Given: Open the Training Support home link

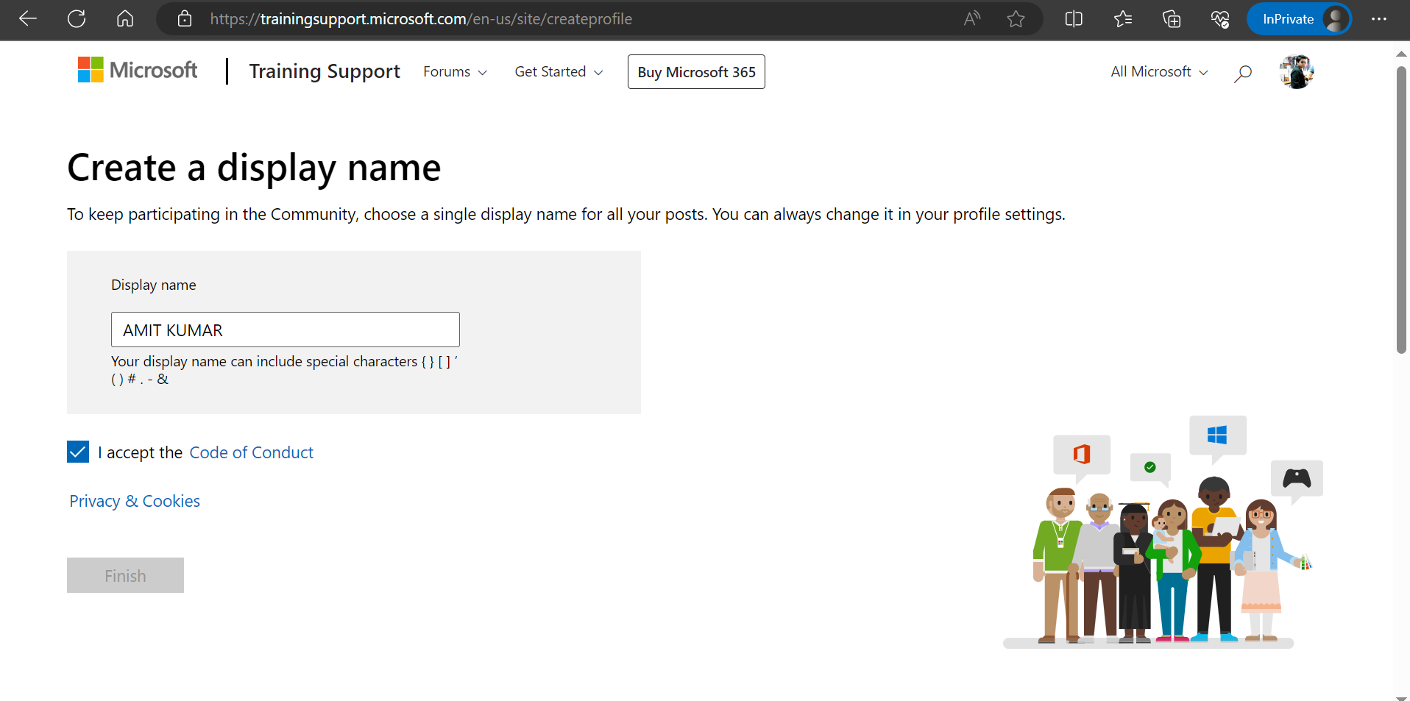Looking at the screenshot, I should [325, 71].
